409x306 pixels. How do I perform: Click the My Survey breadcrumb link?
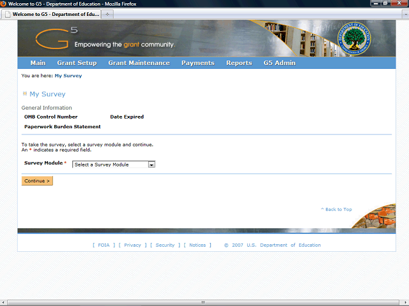tap(68, 76)
